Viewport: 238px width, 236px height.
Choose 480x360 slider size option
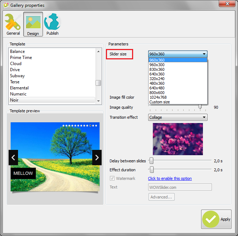[178, 83]
